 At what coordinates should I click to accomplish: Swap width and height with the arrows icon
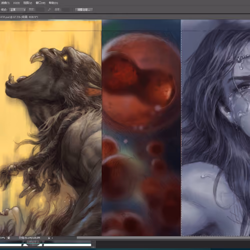(49, 9)
